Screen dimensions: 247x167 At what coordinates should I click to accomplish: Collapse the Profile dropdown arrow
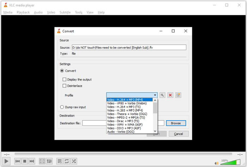155,95
